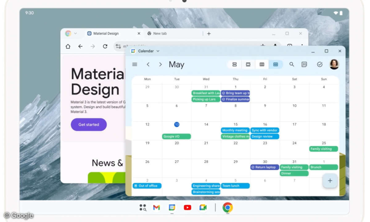The width and height of the screenshot is (370, 222).
Task: Open the Breakfast with Lau event
Action: 206,93
